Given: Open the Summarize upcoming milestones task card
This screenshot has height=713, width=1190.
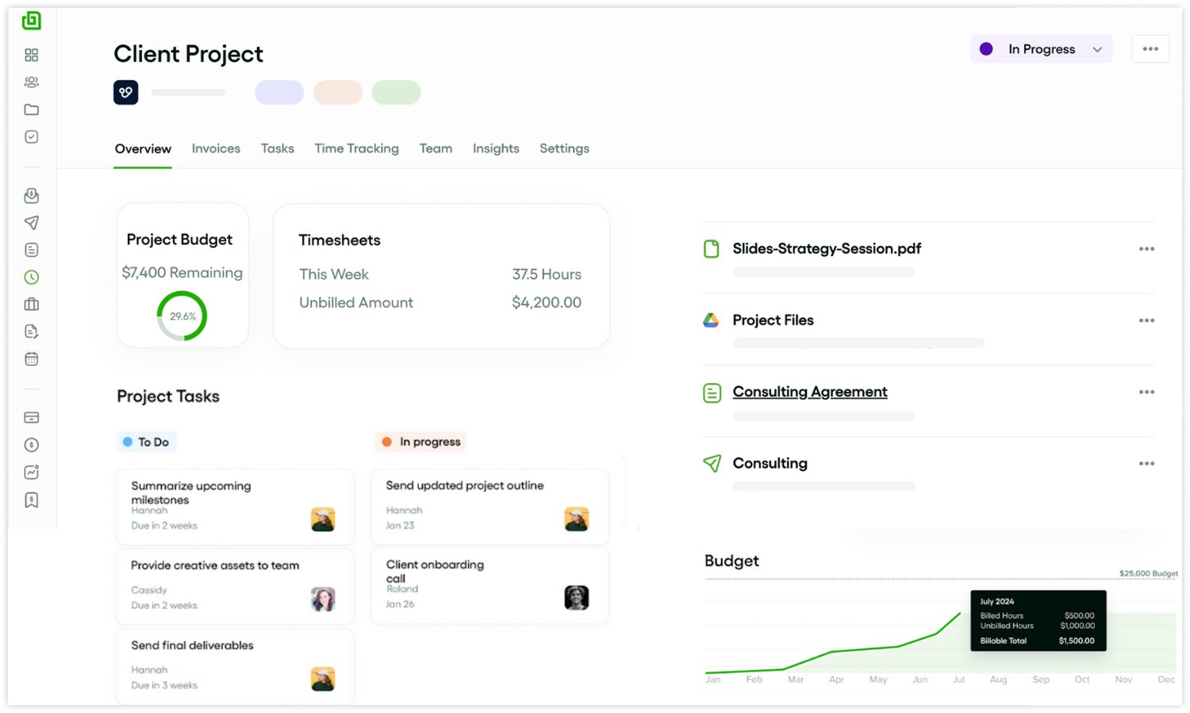Looking at the screenshot, I should pyautogui.click(x=236, y=507).
